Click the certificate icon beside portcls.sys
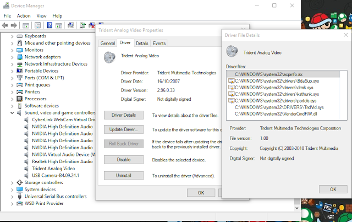 pyautogui.click(x=231, y=101)
